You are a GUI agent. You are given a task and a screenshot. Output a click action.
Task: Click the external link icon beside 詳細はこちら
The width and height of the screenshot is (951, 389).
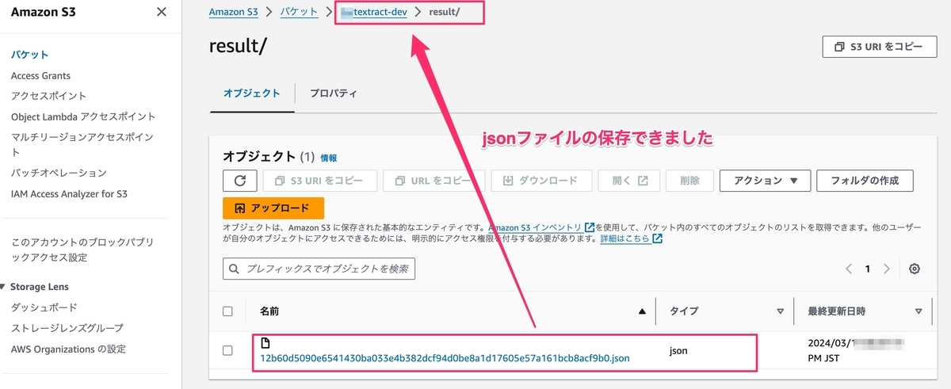coord(657,238)
